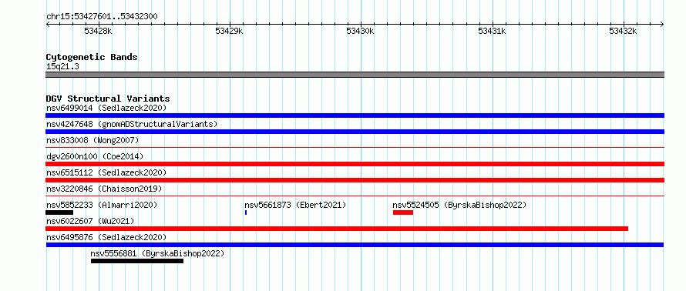This screenshot has height=291, width=686.
Task: Open variant label nsv833008 (Wong2007)
Action: 92,140
